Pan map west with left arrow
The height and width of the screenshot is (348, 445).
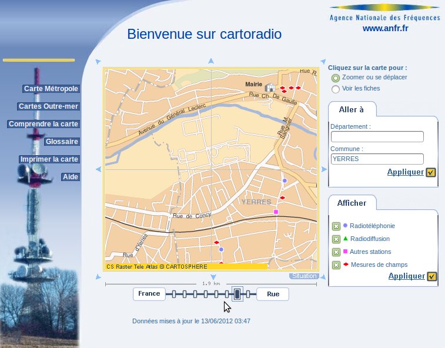(x=98, y=169)
